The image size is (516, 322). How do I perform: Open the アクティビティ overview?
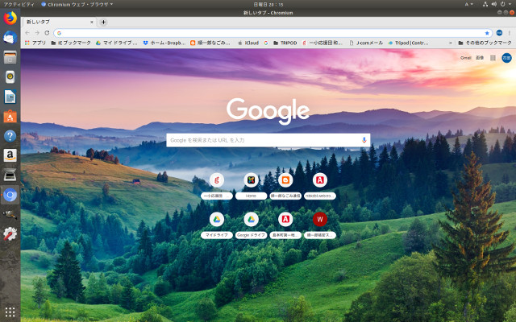pyautogui.click(x=19, y=4)
